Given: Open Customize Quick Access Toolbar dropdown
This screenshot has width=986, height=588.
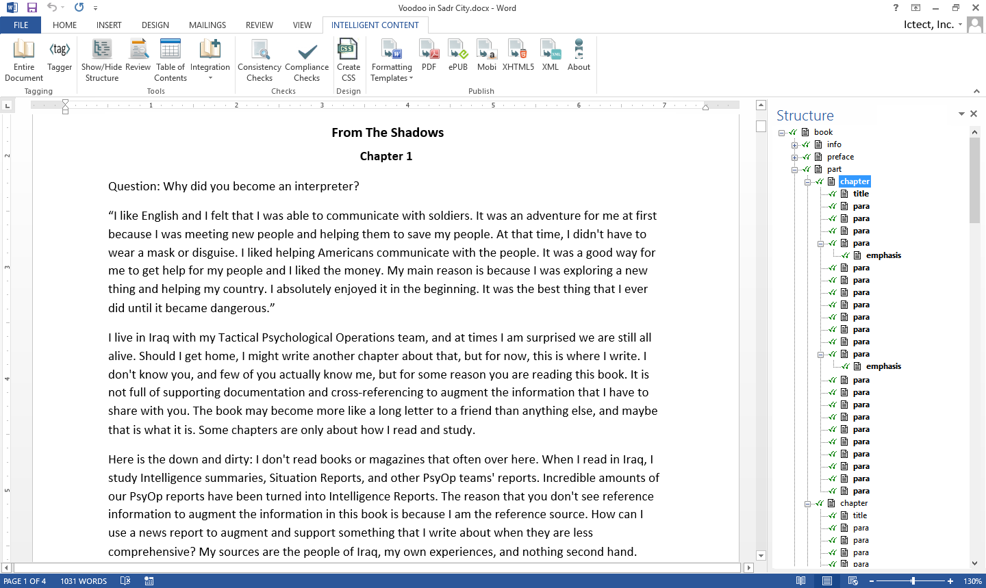Looking at the screenshot, I should [95, 8].
